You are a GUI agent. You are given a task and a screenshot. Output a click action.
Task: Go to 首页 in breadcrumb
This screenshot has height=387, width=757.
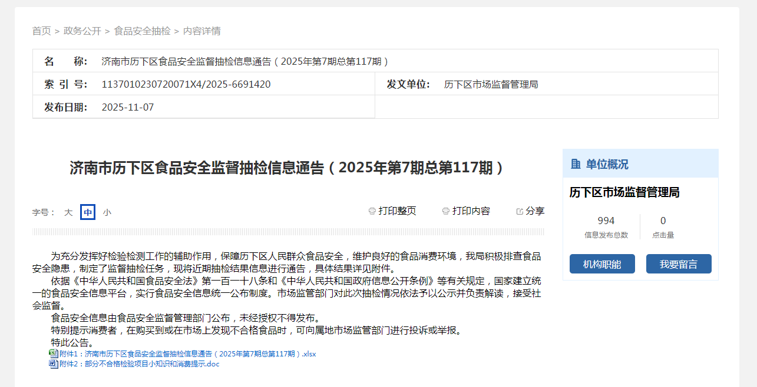(41, 31)
